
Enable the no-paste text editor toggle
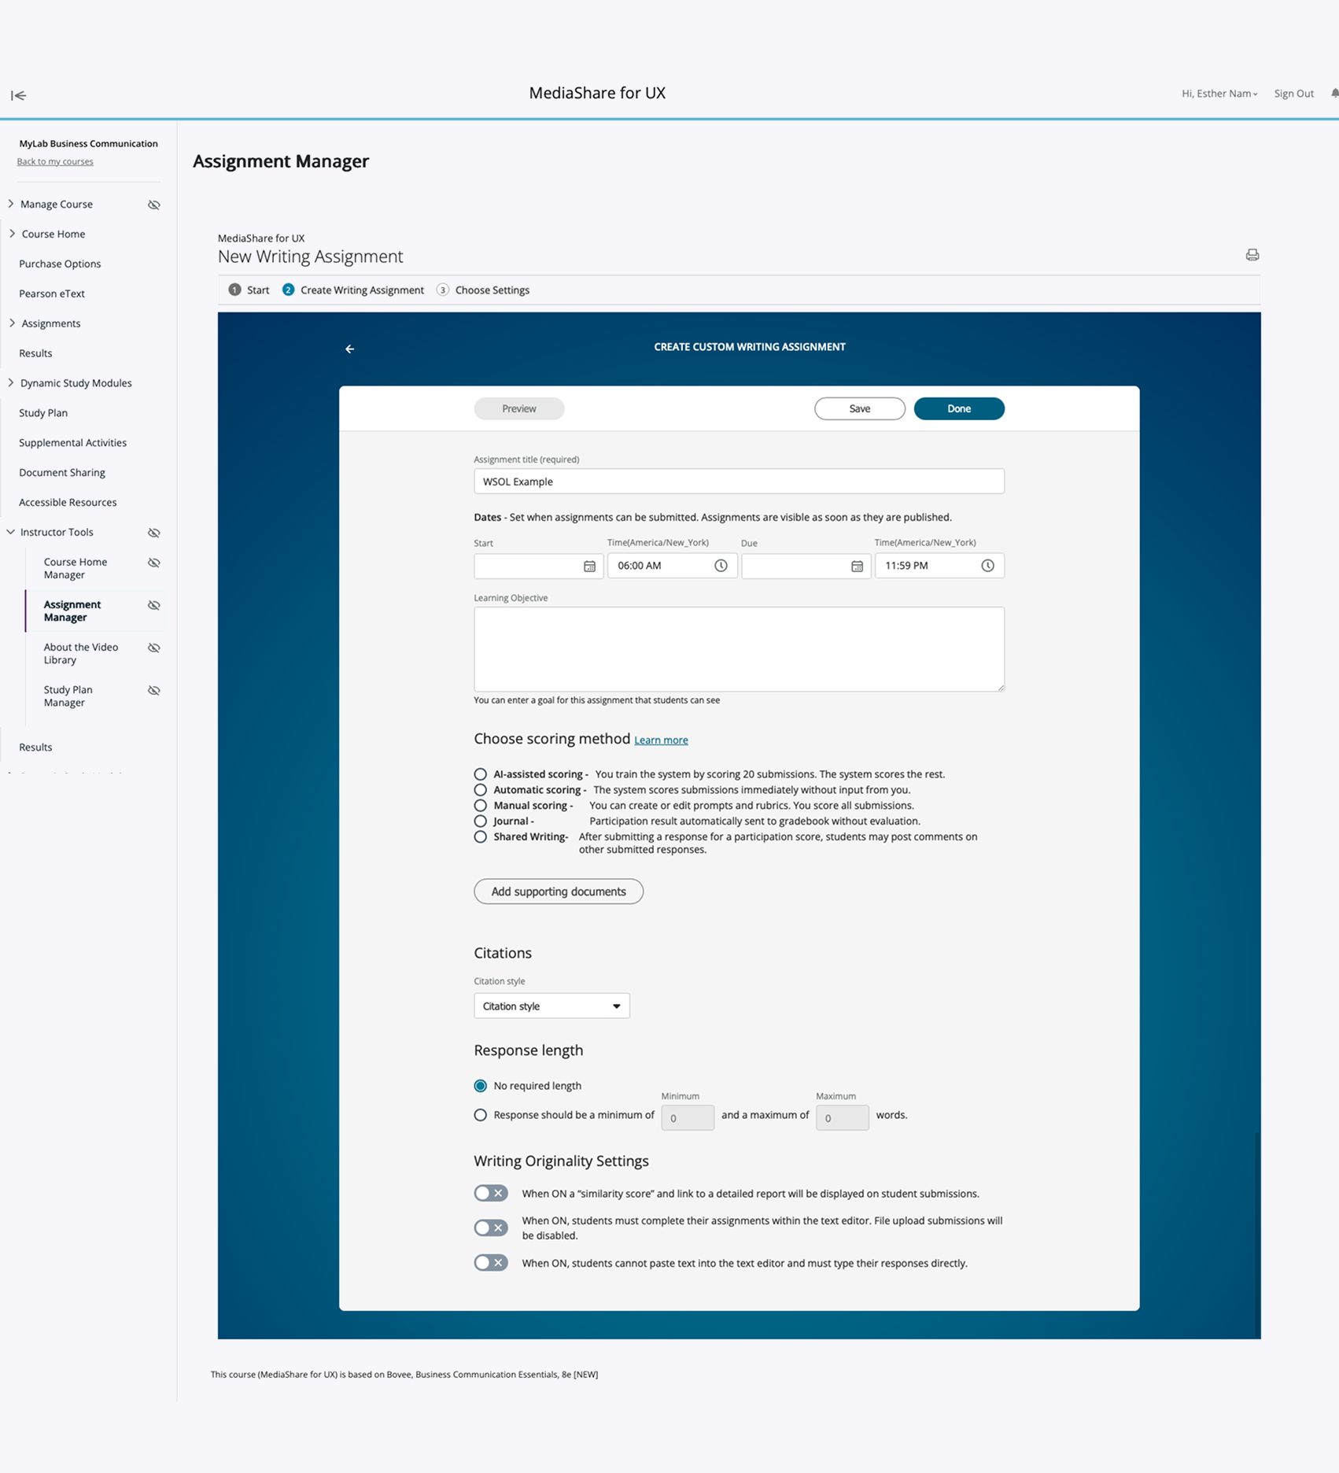(x=491, y=1263)
